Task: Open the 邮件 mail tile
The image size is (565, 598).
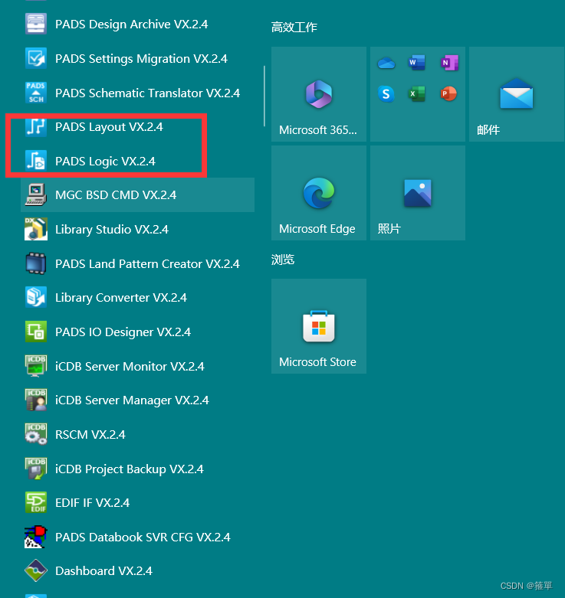Action: [x=516, y=94]
